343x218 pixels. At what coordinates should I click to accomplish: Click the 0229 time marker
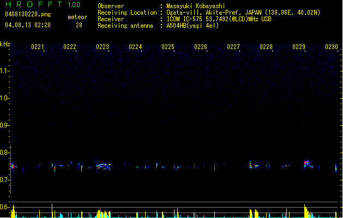[299, 47]
